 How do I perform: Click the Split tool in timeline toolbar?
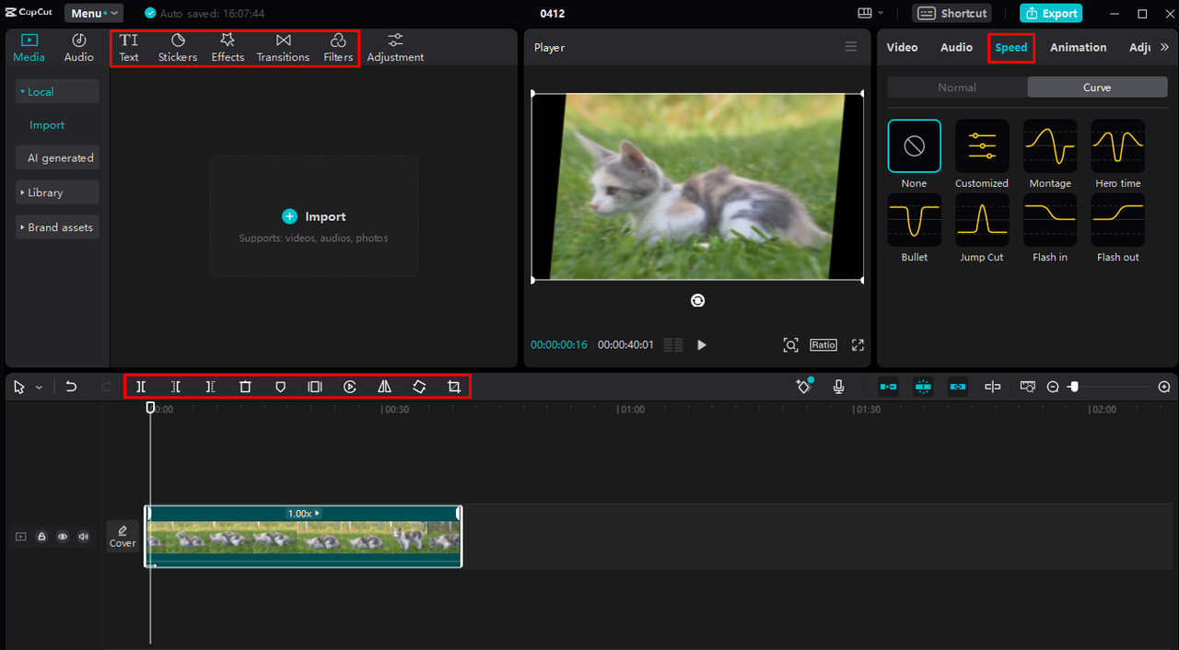click(x=141, y=387)
